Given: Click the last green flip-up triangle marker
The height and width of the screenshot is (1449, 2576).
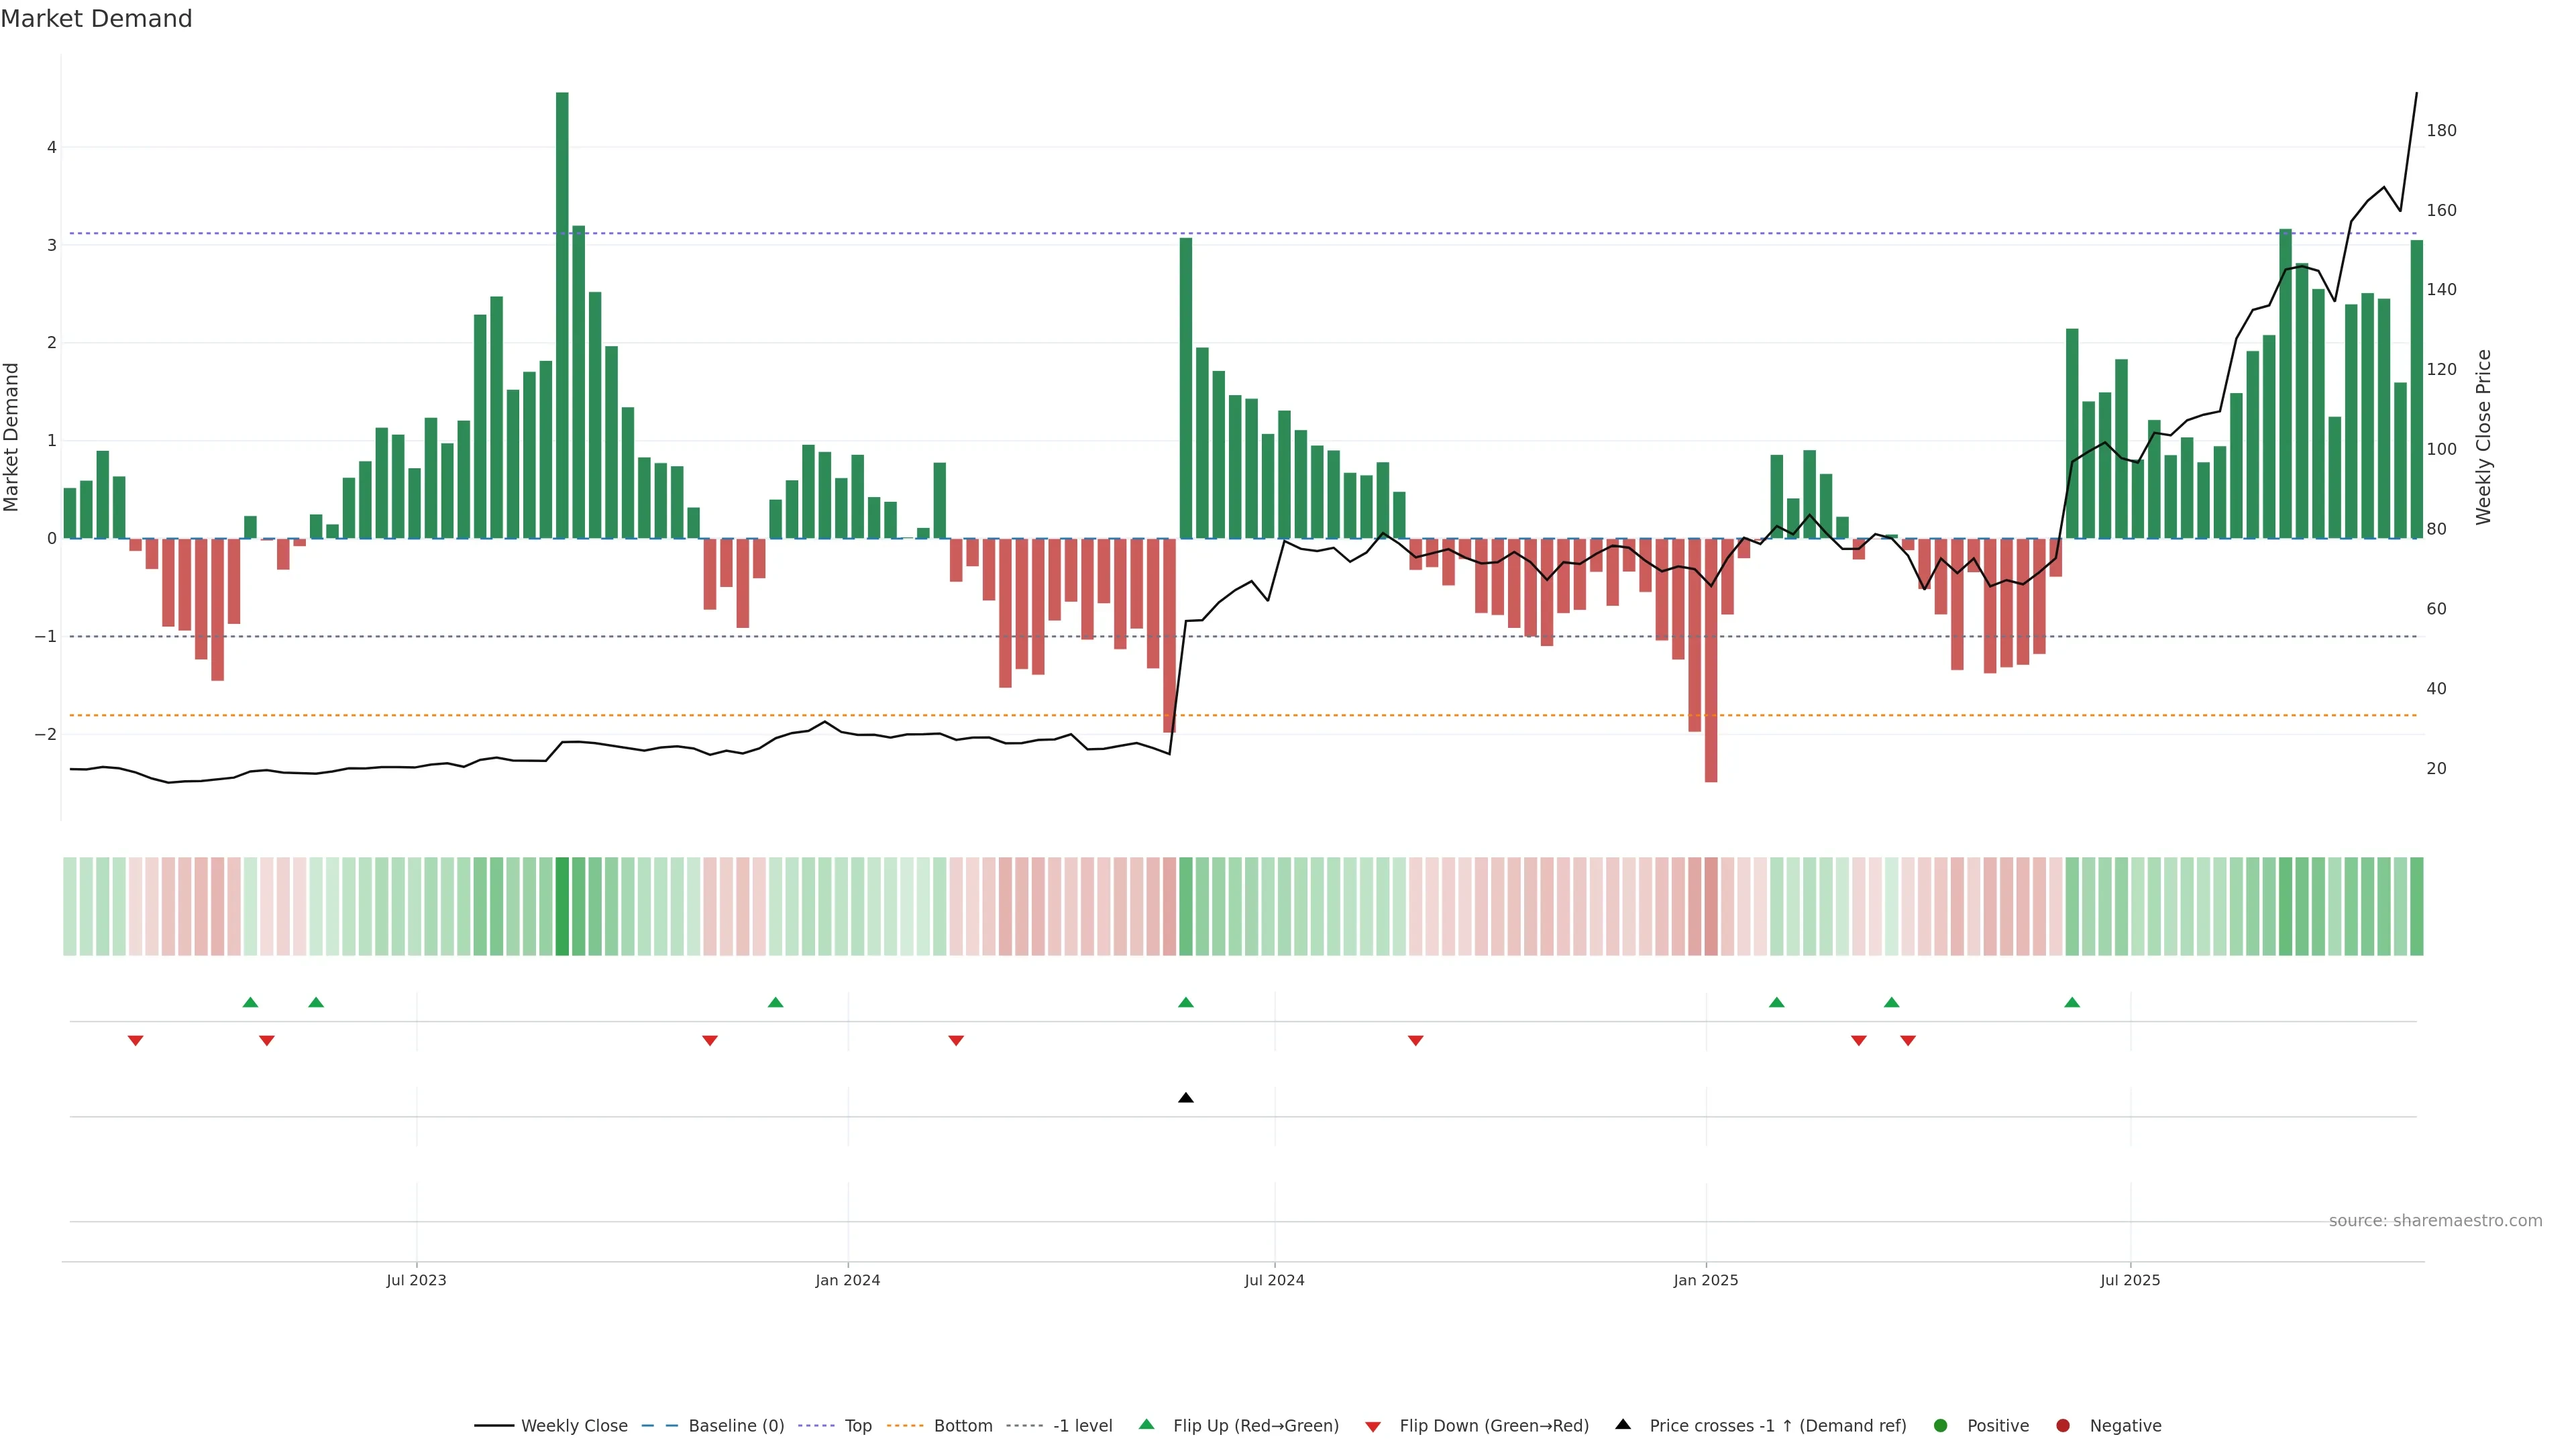Looking at the screenshot, I should 2072,1002.
